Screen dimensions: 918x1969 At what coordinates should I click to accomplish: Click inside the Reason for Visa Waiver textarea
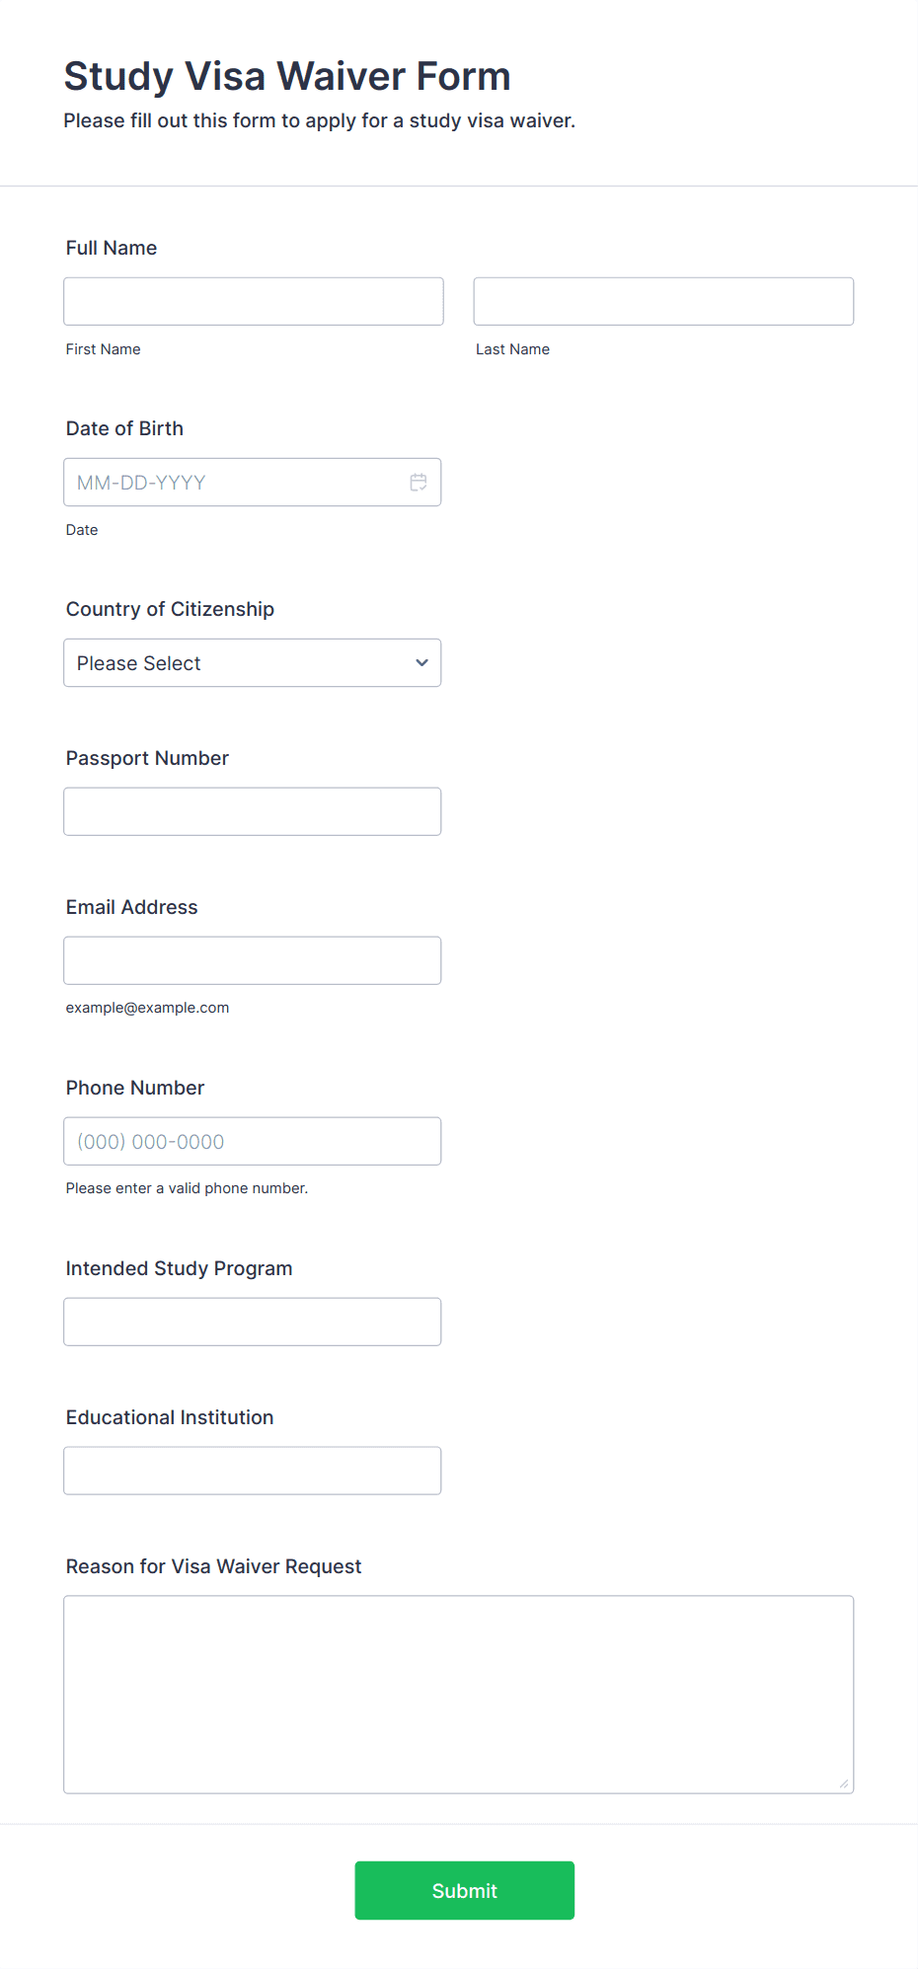(458, 1695)
